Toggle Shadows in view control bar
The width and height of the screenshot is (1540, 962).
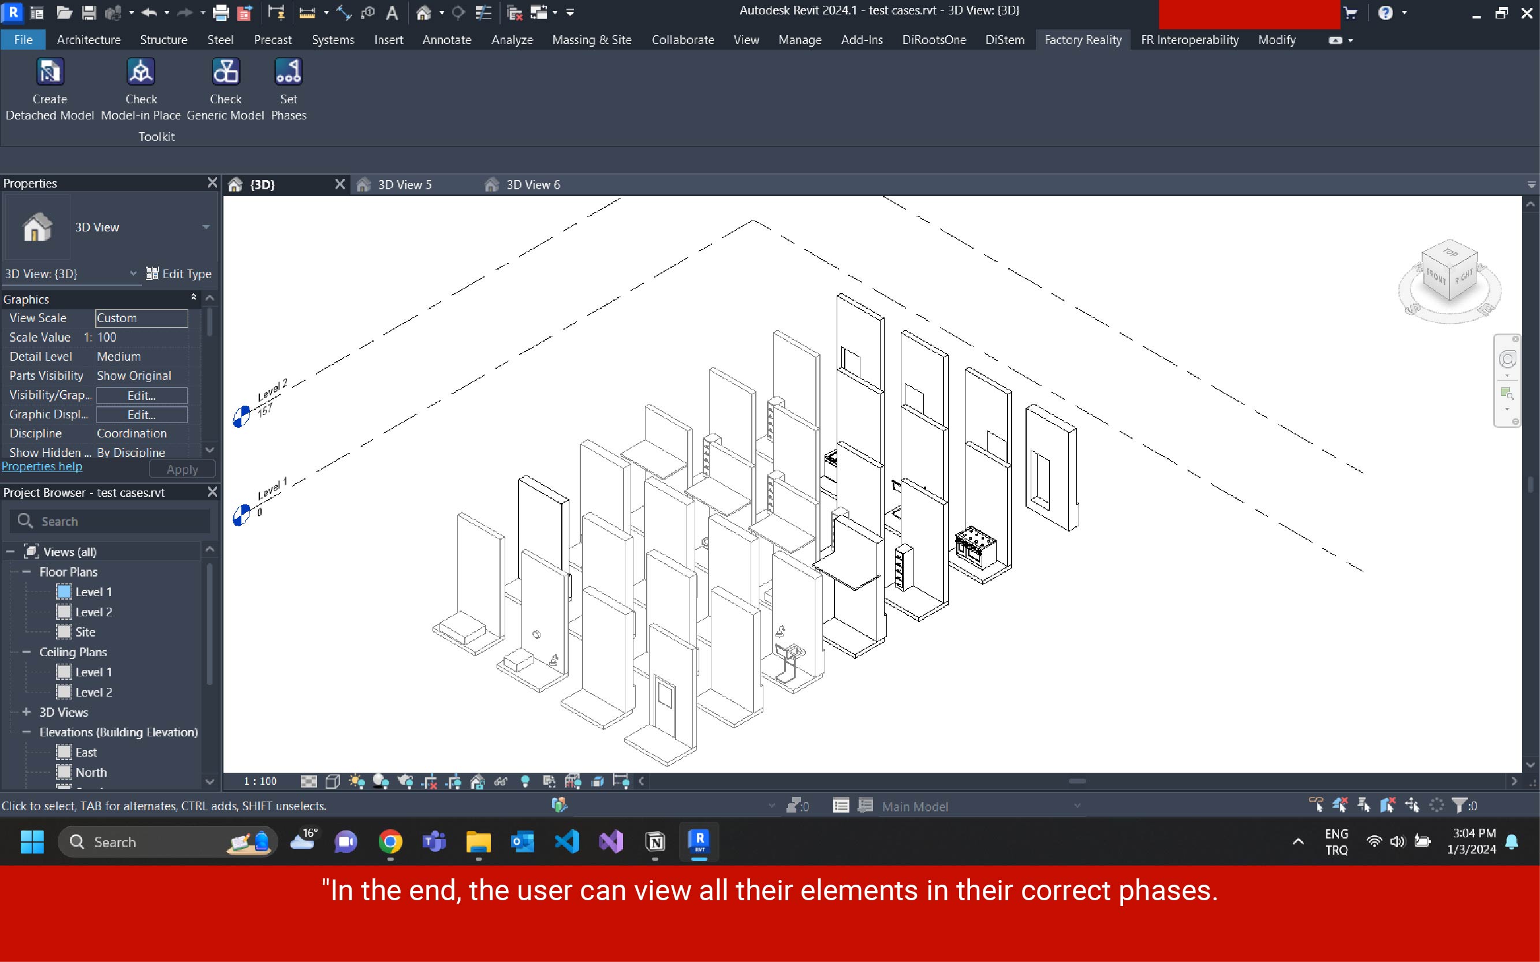381,781
